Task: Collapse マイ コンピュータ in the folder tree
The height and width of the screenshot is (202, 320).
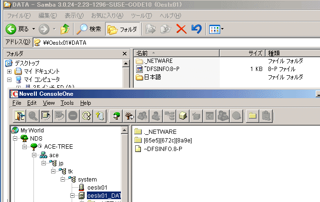Action: coord(9,80)
